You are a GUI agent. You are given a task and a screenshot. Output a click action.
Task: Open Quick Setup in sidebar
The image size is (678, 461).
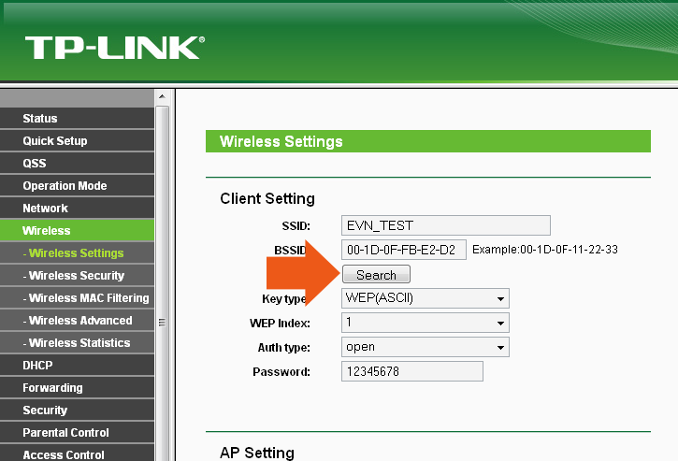(x=77, y=141)
